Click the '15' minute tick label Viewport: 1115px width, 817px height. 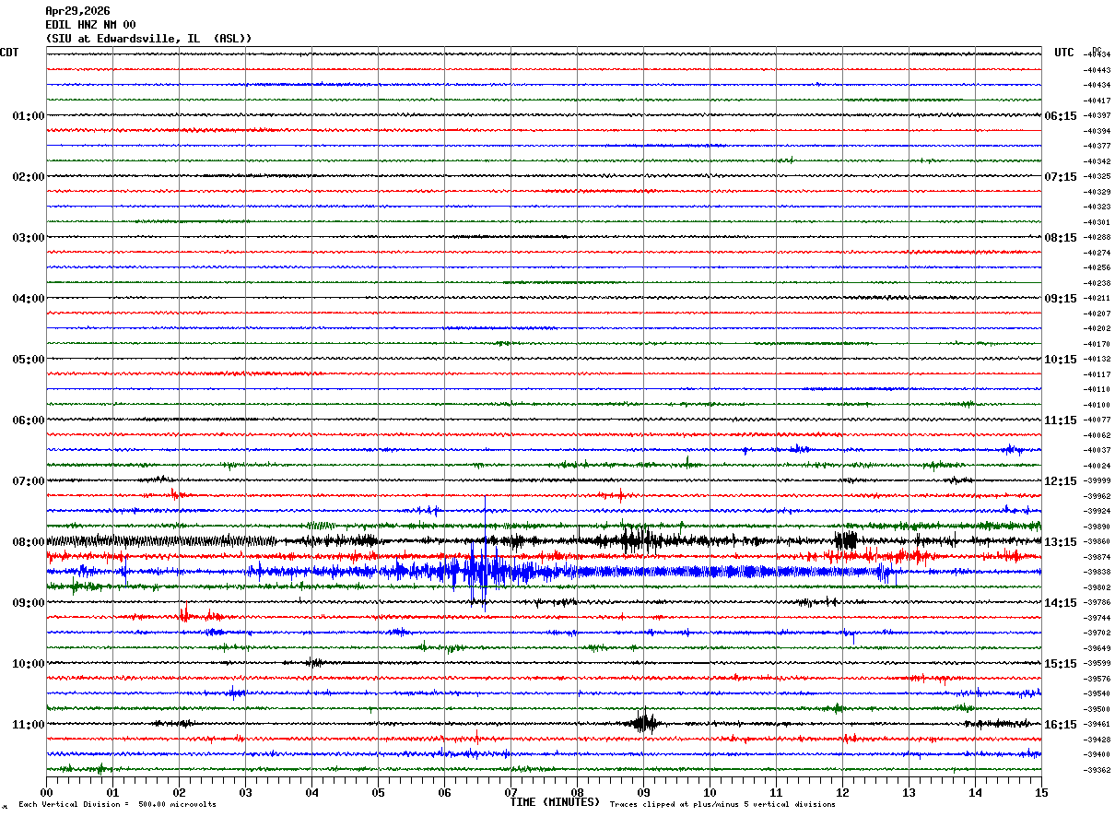1041,792
